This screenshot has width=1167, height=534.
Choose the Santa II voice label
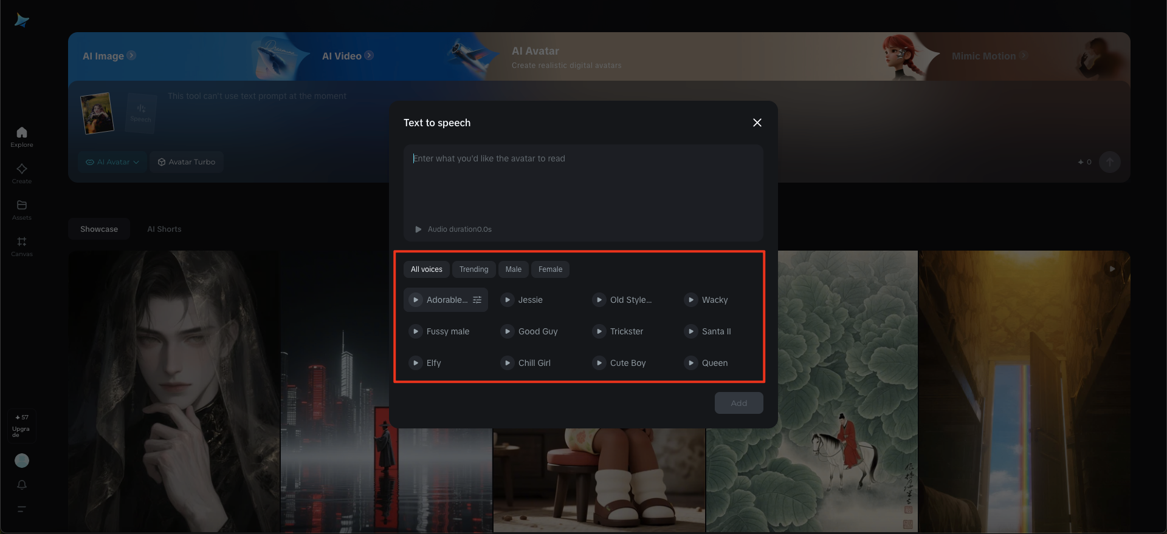pyautogui.click(x=717, y=331)
